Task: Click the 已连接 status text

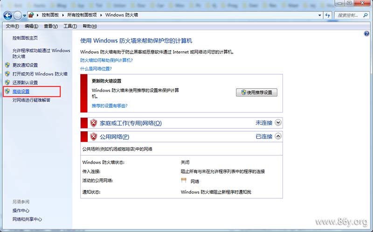Action: (264, 136)
